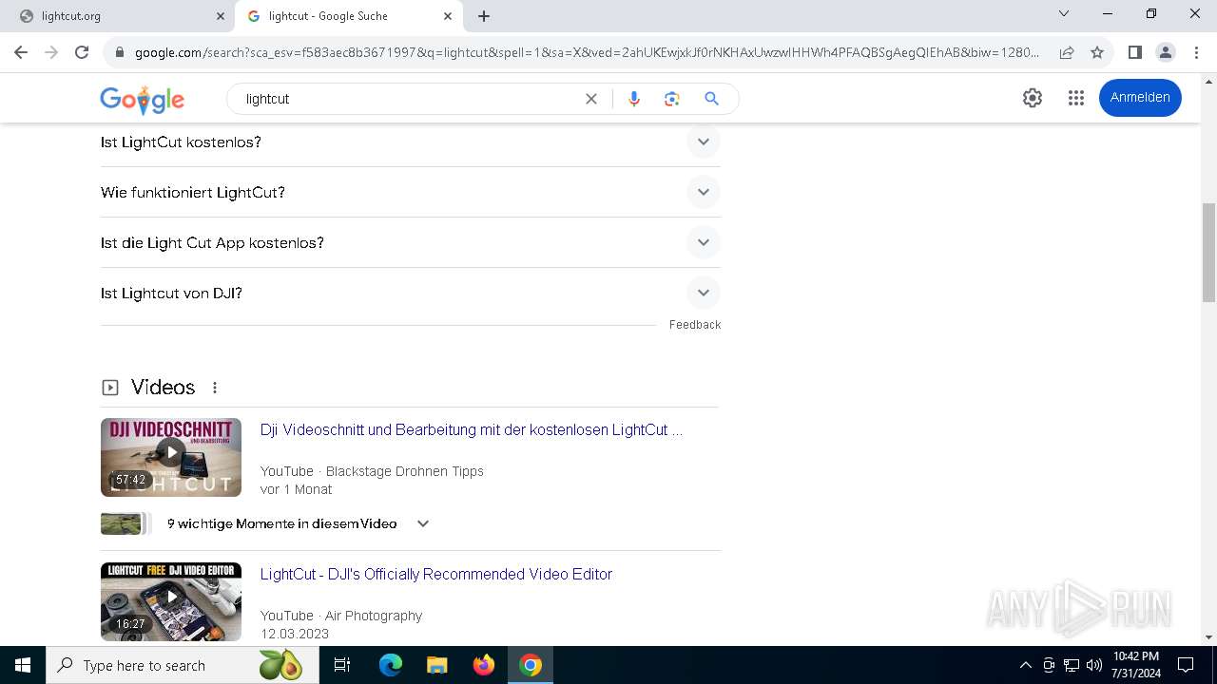The height and width of the screenshot is (684, 1217).
Task: Launch Microsoft Edge from taskbar
Action: point(391,665)
